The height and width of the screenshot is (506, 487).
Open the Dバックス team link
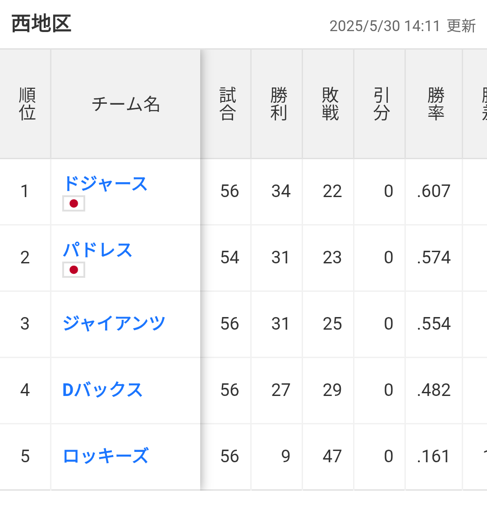102,390
